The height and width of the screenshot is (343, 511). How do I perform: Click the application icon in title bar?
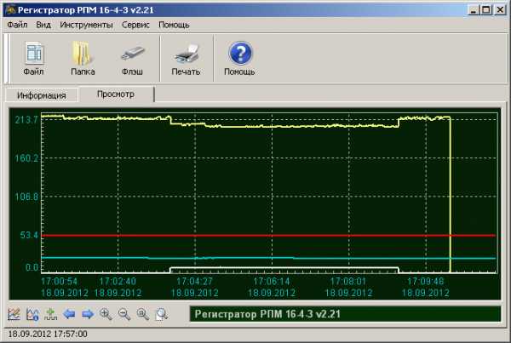[x=11, y=10]
